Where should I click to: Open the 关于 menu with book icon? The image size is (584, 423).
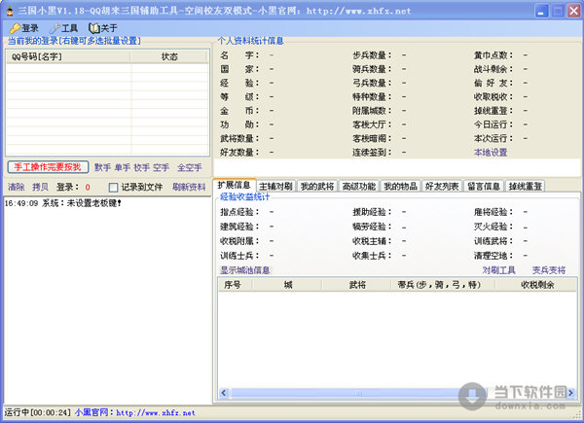[103, 28]
